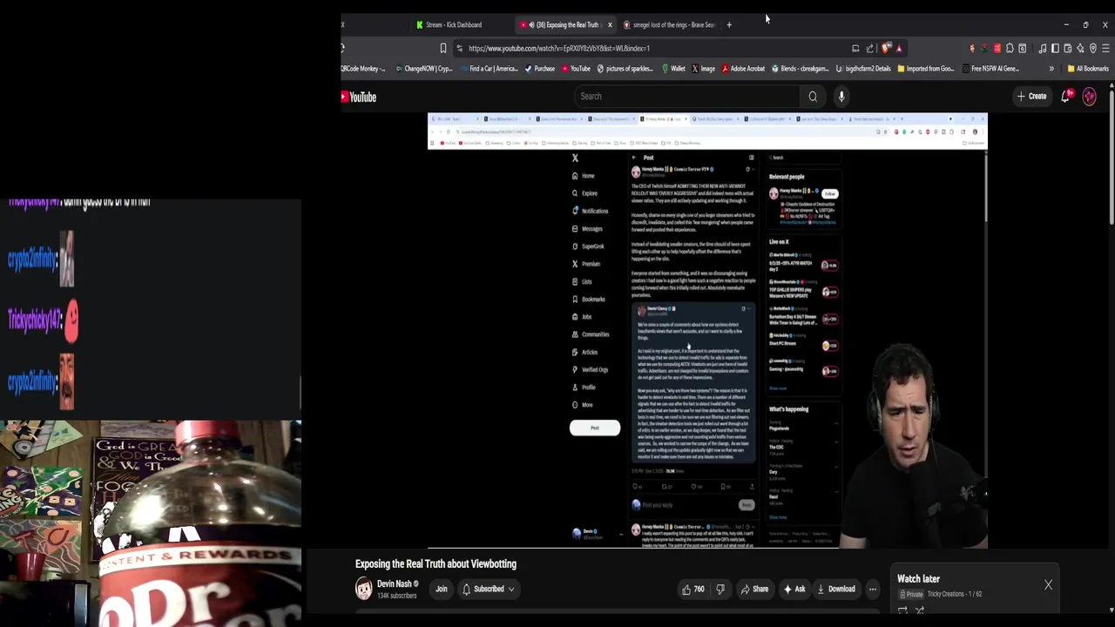
Task: Show hidden bookmarks overflow chevron
Action: [x=1051, y=69]
